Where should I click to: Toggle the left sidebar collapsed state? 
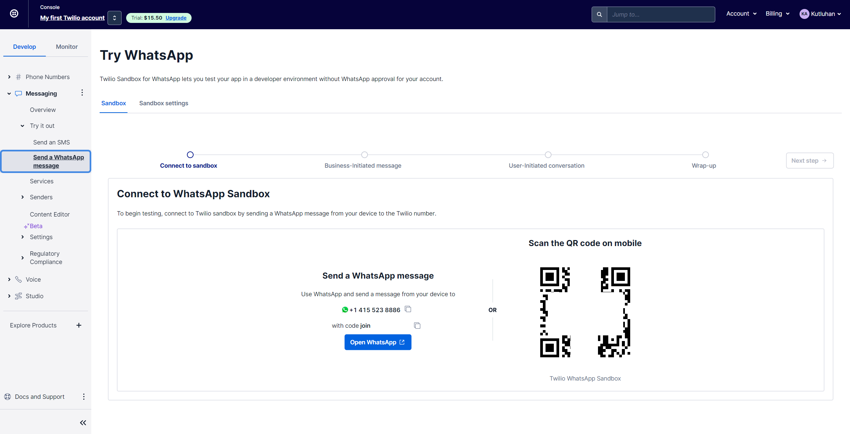(83, 422)
